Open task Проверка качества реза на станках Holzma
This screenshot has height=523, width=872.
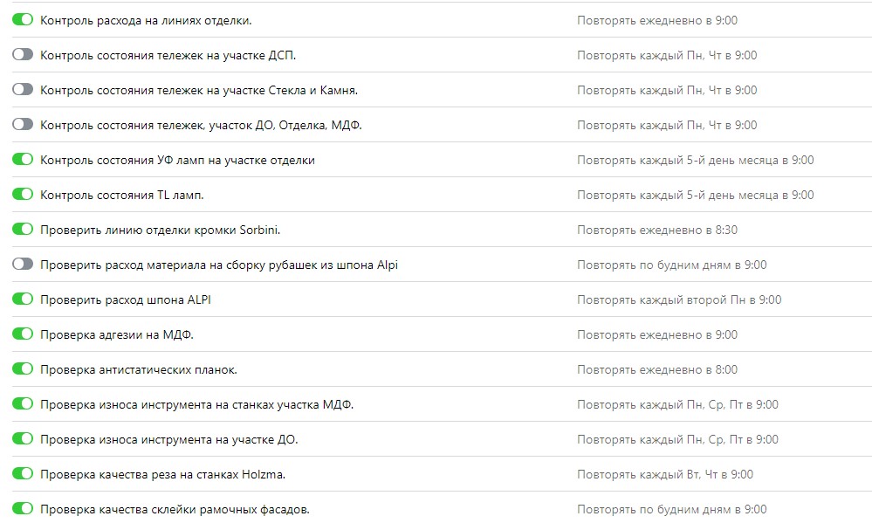(162, 474)
